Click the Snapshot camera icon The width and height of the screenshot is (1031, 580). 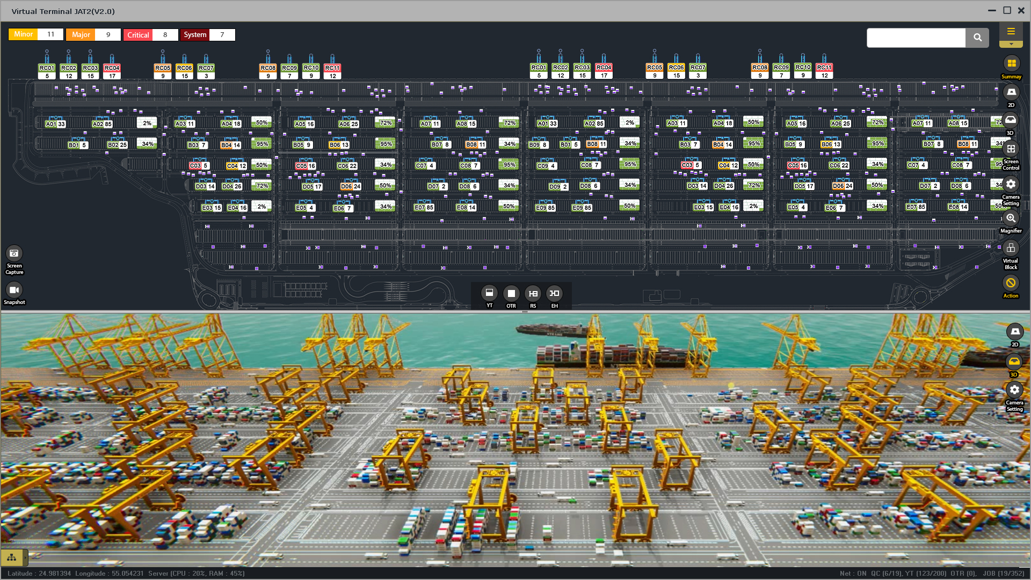14,290
